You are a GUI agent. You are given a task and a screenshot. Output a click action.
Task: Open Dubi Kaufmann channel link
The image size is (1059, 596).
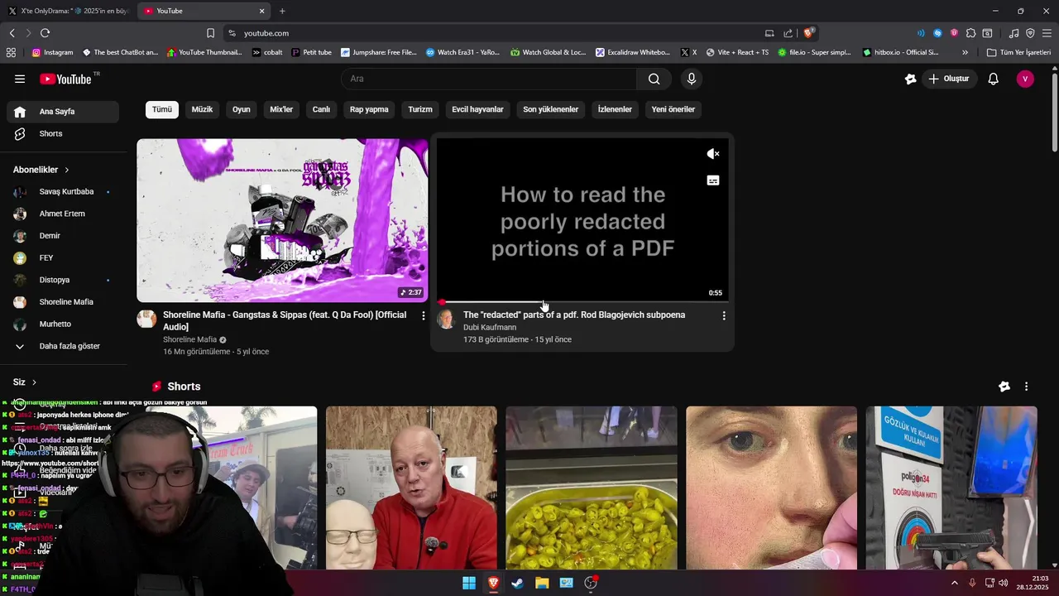490,328
